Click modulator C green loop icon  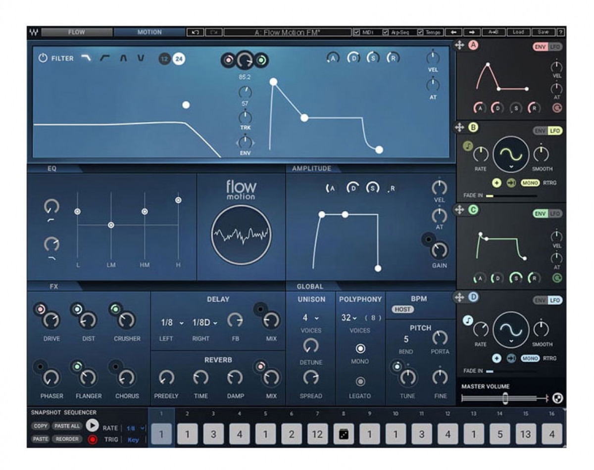(x=557, y=279)
